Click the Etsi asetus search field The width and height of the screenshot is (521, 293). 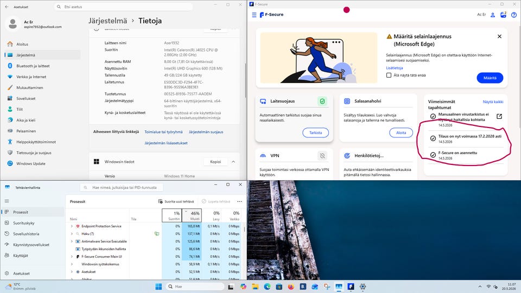(123, 7)
